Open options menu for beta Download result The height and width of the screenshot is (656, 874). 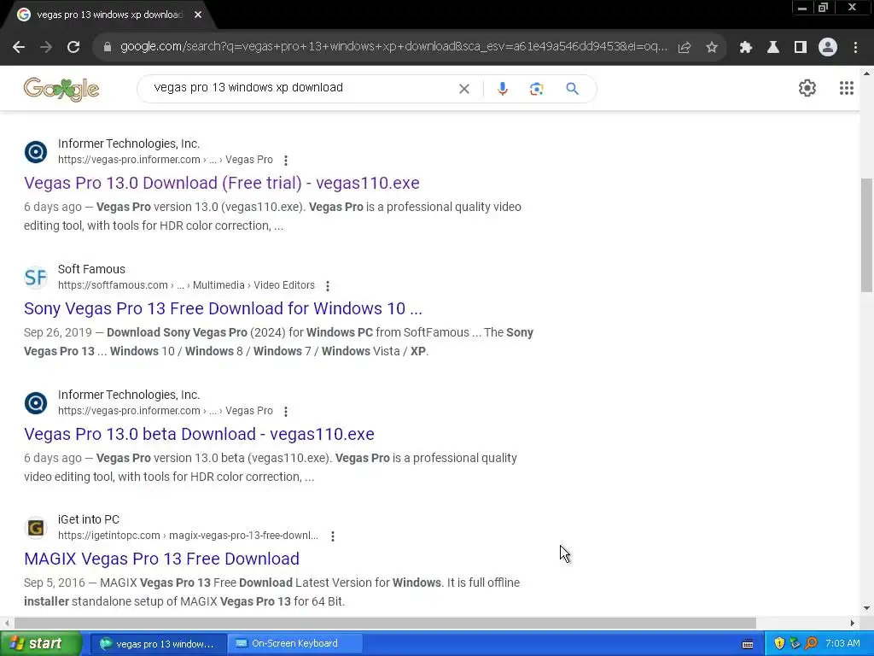coord(286,412)
